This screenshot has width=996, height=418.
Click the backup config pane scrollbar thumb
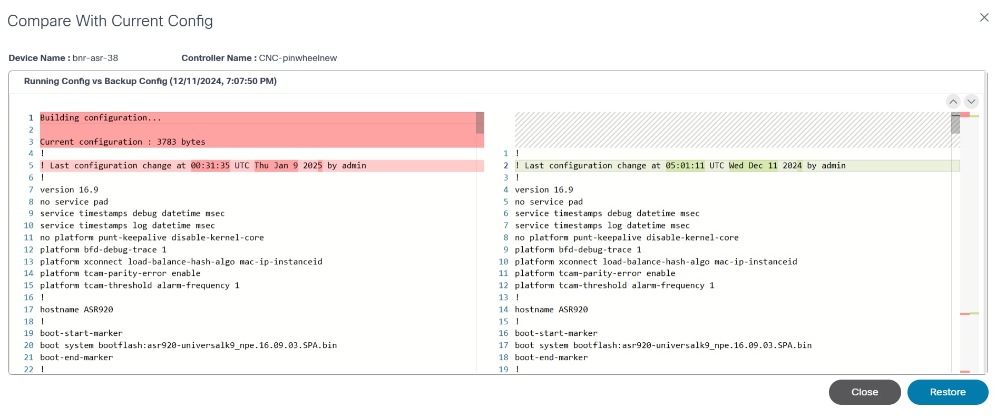click(955, 124)
